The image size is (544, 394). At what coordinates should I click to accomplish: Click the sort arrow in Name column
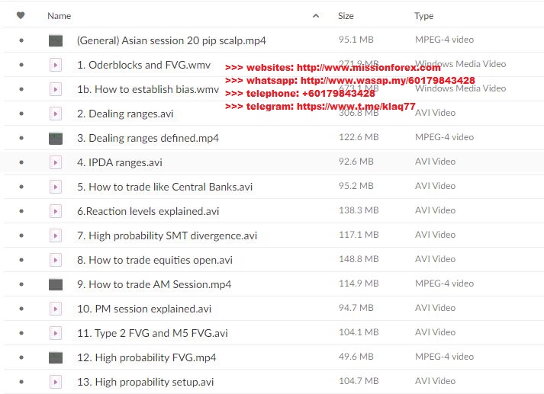(316, 15)
